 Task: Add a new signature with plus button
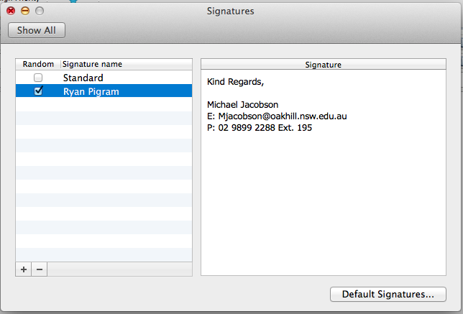(x=24, y=269)
